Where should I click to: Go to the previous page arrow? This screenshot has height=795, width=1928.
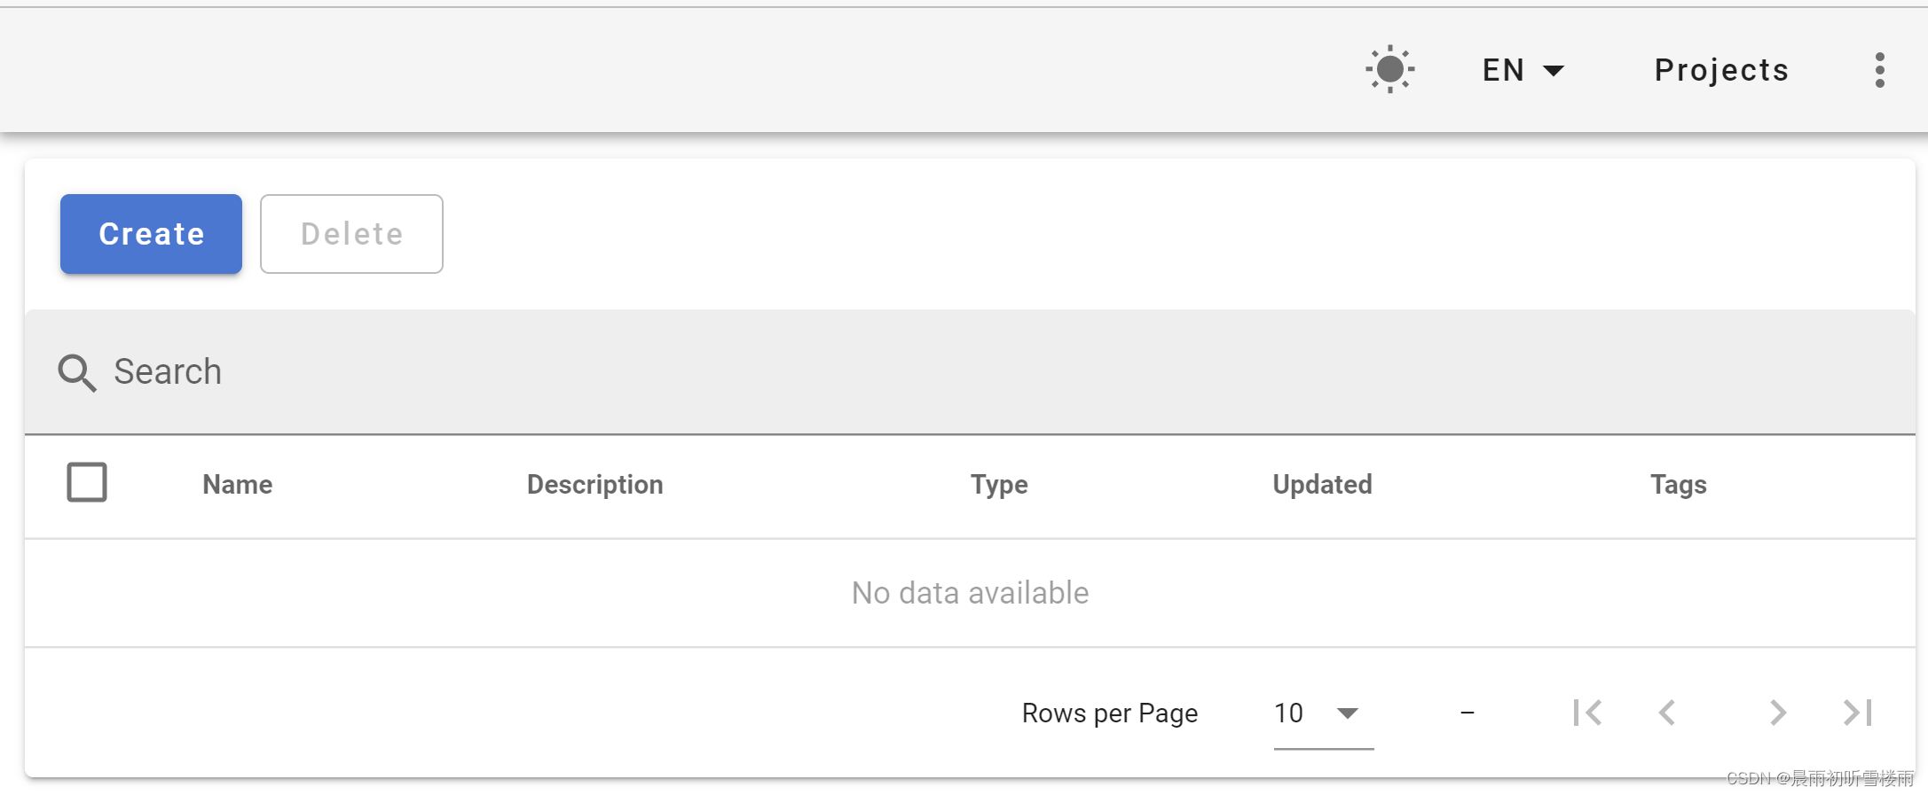point(1667,713)
